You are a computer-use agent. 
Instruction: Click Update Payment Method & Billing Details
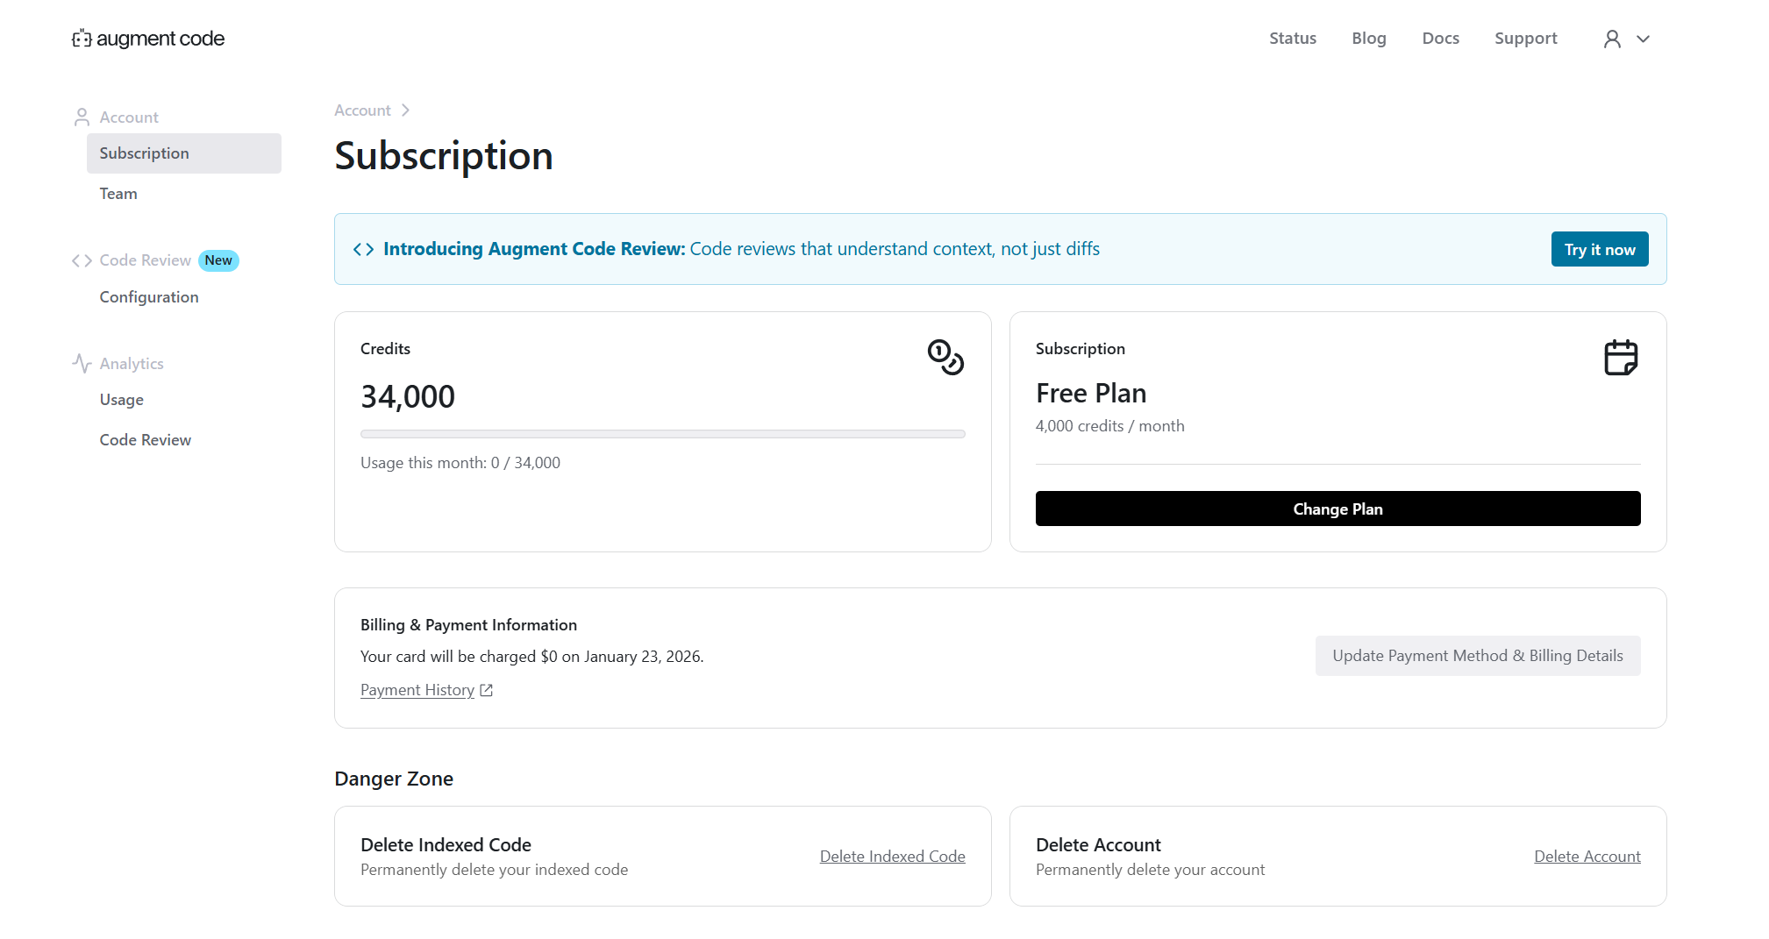click(x=1477, y=656)
